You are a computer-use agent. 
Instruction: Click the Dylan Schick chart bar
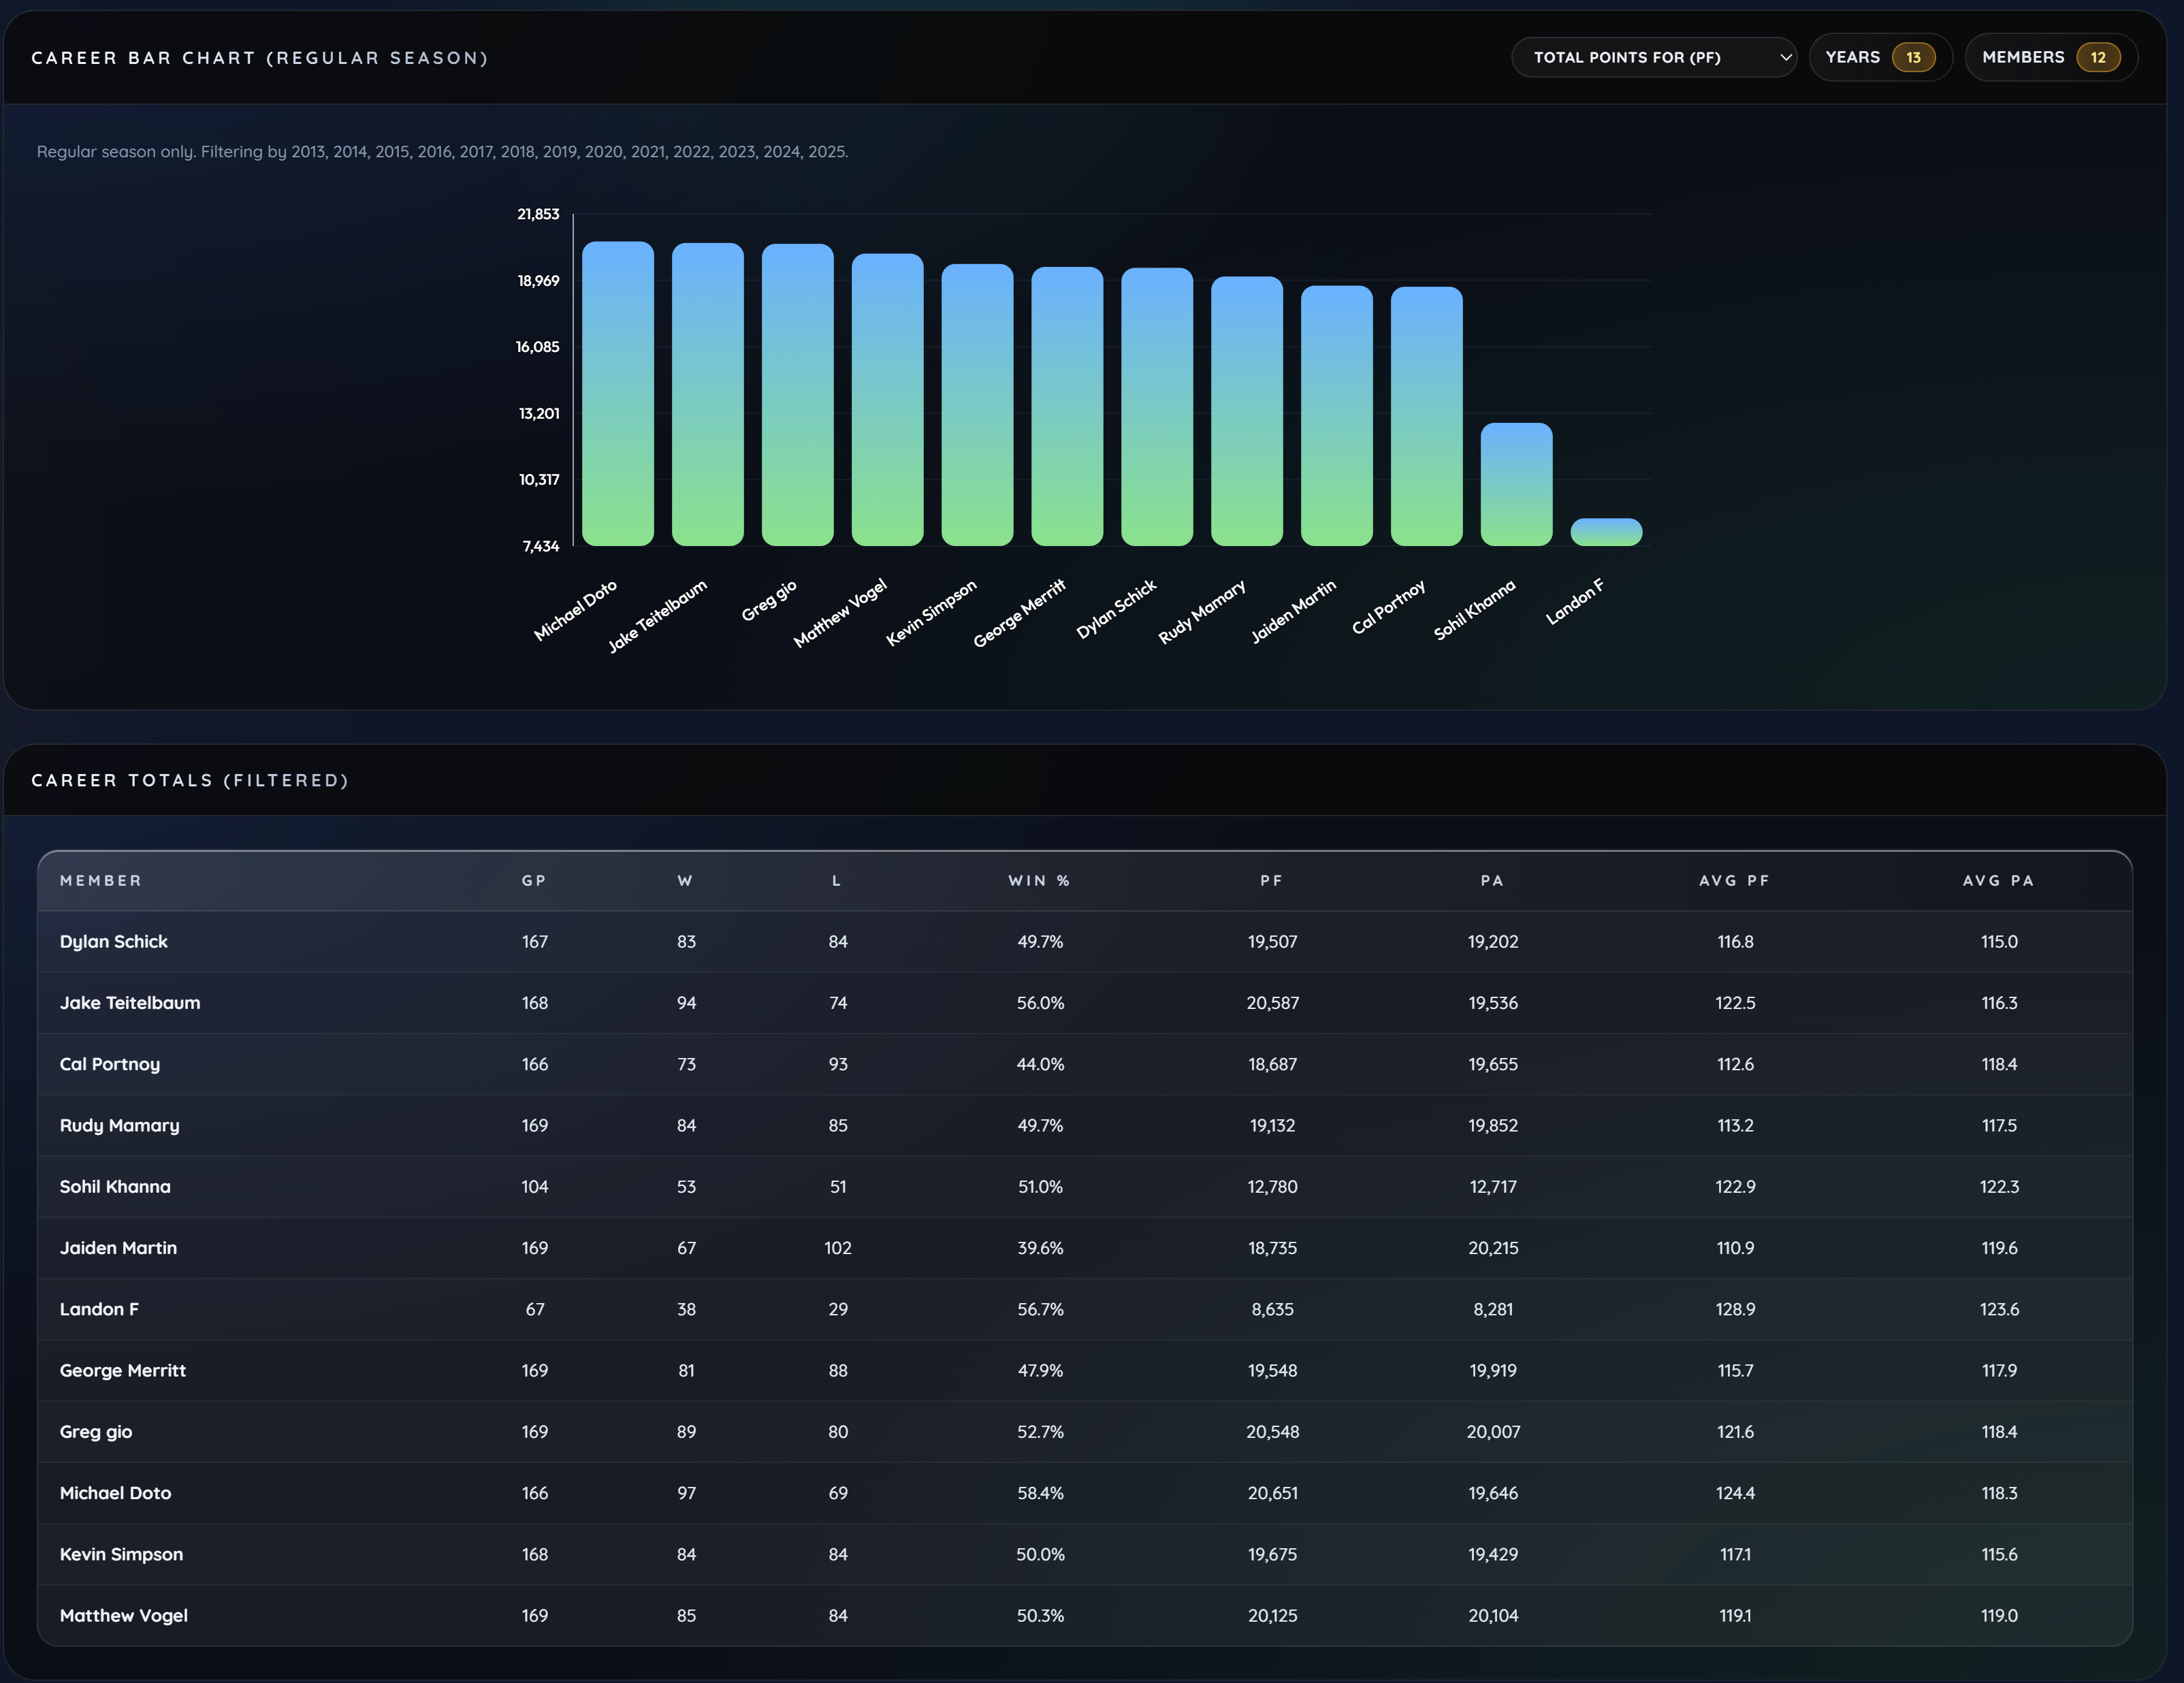point(1157,406)
